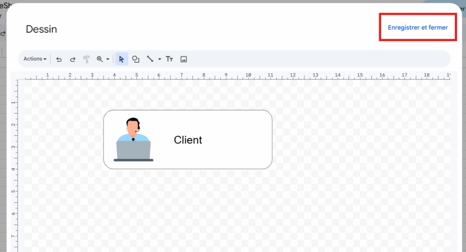
Task: Click Enregistrer et fermer button
Action: 418,27
